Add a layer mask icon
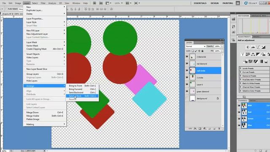The image size is (270, 152). [x=200, y=128]
